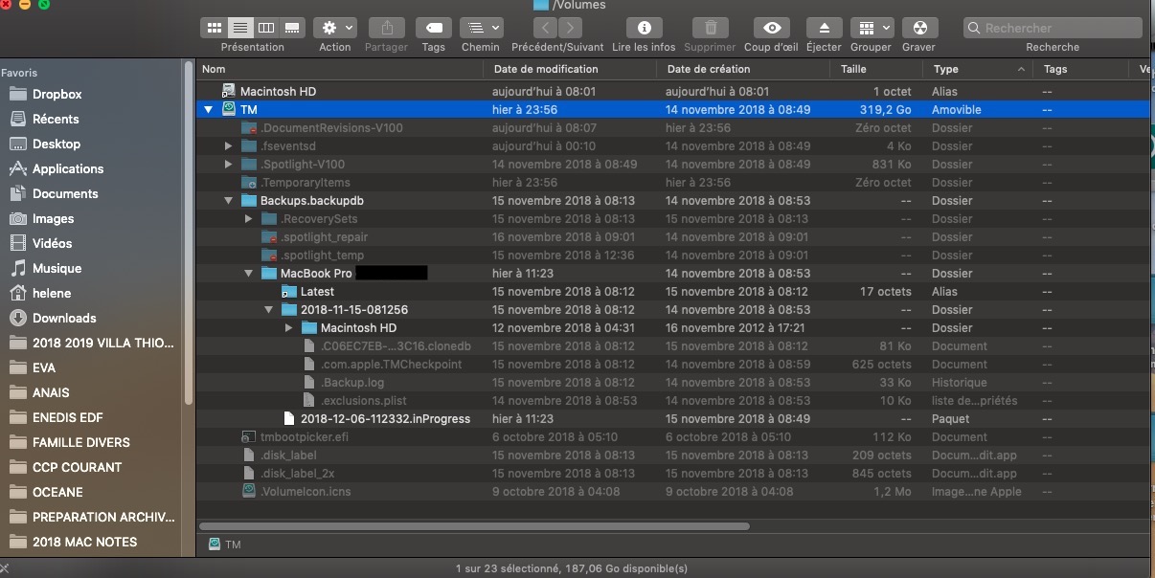Switch to column view mode
Image resolution: width=1155 pixels, height=578 pixels.
click(x=266, y=28)
